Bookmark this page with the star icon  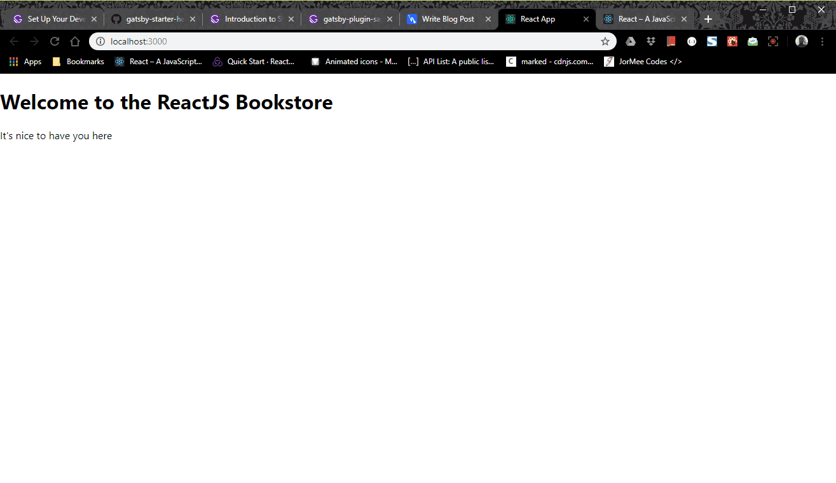point(605,41)
